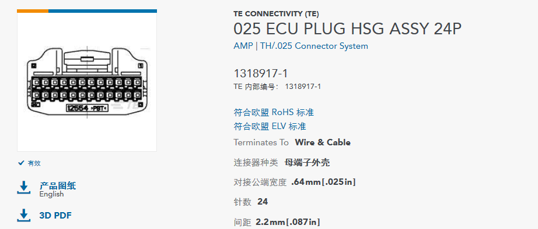This screenshot has width=538, height=229.
Task: Click the .64mm[.025in] mating width value
Action: point(323,183)
